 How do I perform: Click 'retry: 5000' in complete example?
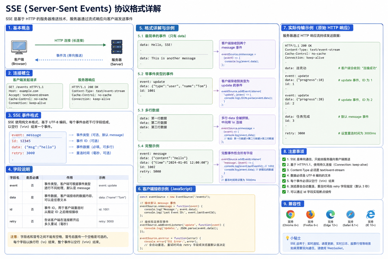click(x=150, y=172)
